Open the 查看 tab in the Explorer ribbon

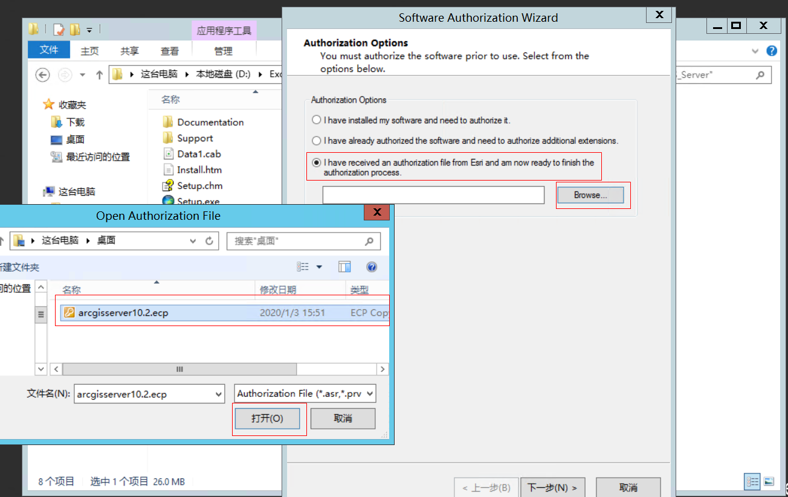[x=170, y=51]
